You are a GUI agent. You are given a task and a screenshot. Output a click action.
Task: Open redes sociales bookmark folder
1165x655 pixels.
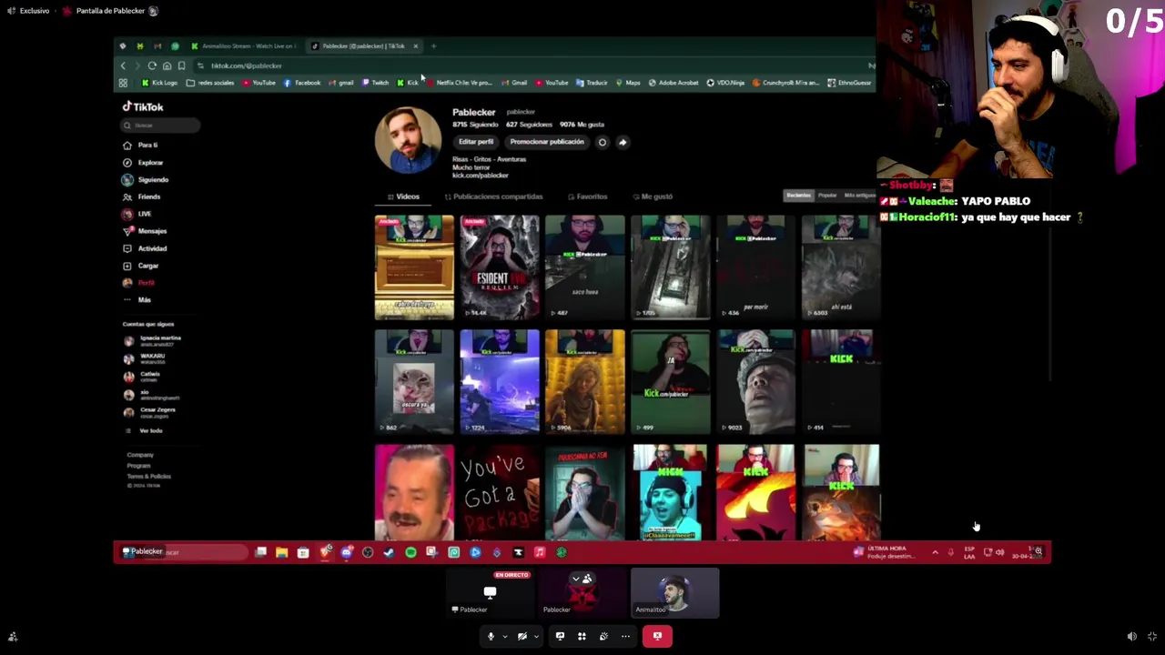click(210, 83)
